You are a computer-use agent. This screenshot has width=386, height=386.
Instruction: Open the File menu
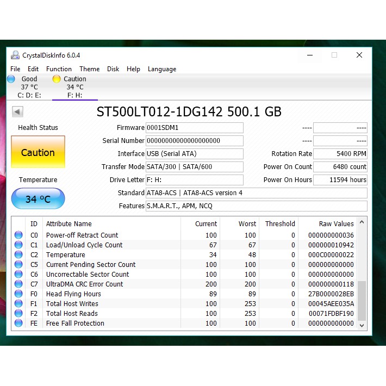coord(15,69)
